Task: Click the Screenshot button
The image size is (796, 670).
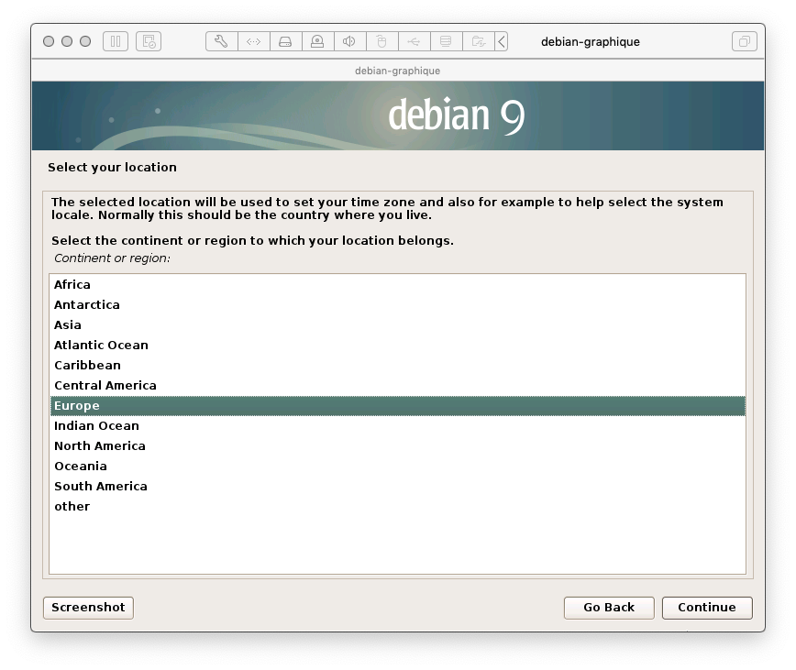Action: [88, 608]
